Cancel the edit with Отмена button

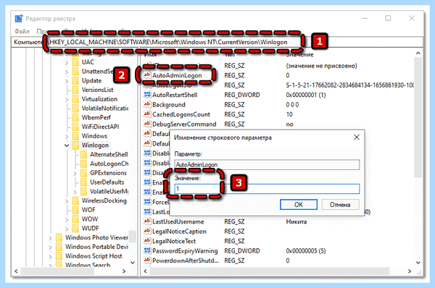[340, 204]
